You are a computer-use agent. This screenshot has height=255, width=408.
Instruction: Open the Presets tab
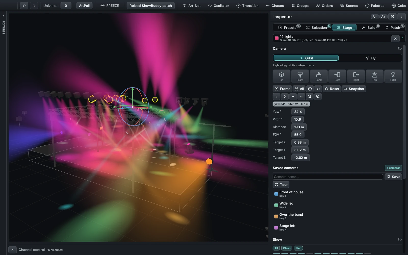(x=289, y=28)
